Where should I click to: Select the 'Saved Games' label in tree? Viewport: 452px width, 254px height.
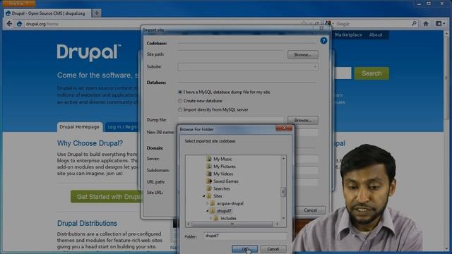[x=226, y=181]
